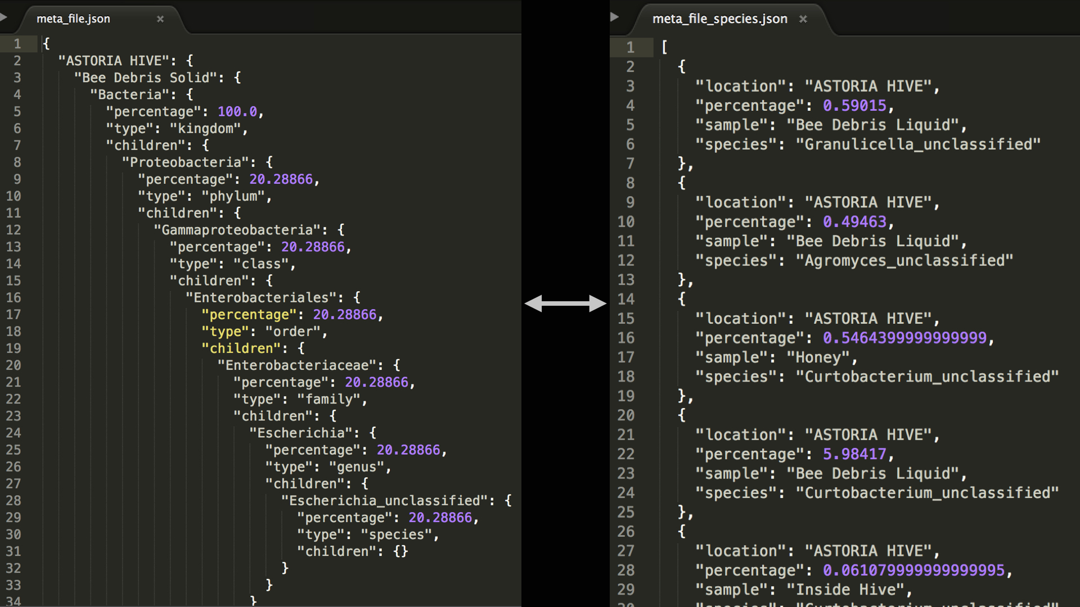Click percentage value 5.98417 in right editor
1080x607 pixels.
[854, 454]
